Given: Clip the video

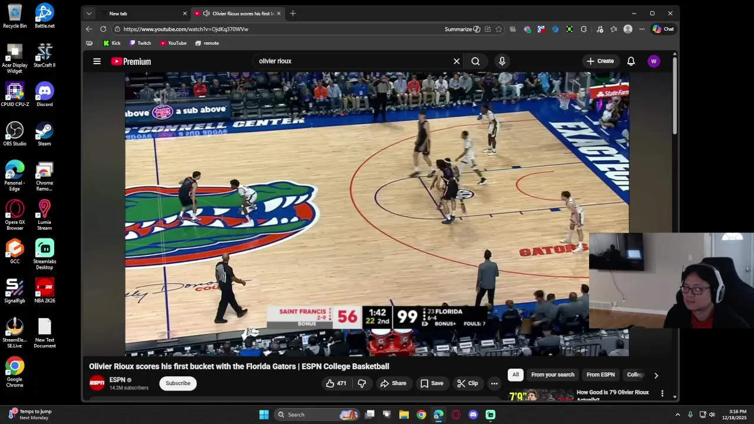Looking at the screenshot, I should [x=467, y=383].
